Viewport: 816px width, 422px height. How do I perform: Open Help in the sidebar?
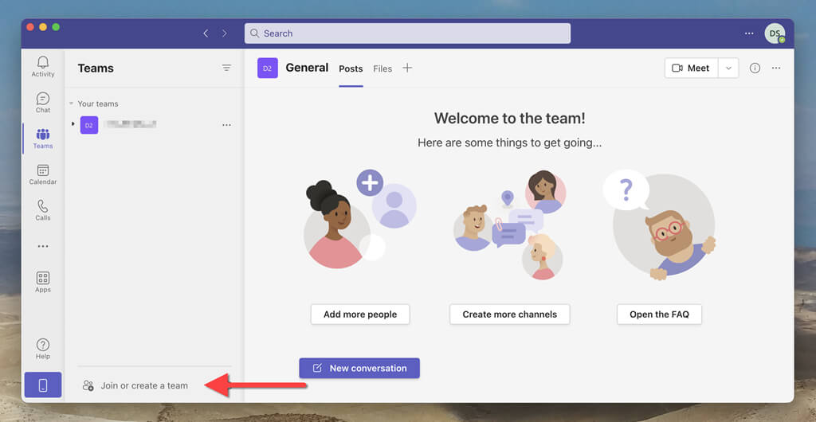[x=43, y=349]
